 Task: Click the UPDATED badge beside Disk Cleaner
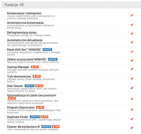click(x=30, y=86)
